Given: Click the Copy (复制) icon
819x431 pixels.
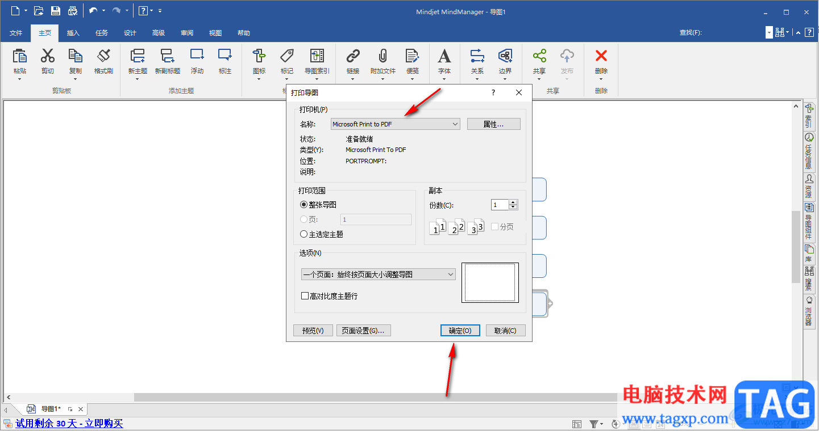Looking at the screenshot, I should pos(76,56).
